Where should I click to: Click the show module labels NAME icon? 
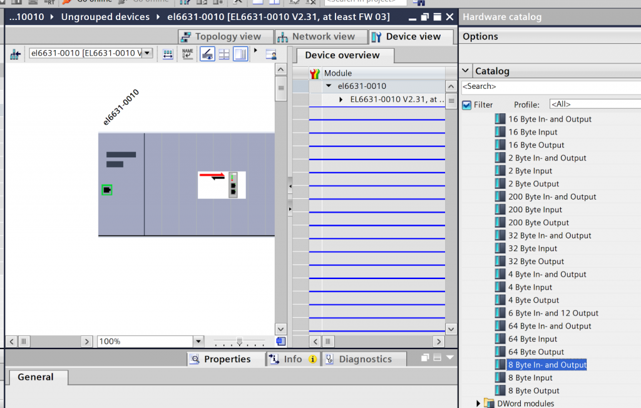click(187, 54)
